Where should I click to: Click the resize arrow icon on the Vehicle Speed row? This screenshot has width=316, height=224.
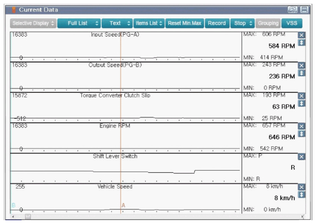tap(301, 194)
